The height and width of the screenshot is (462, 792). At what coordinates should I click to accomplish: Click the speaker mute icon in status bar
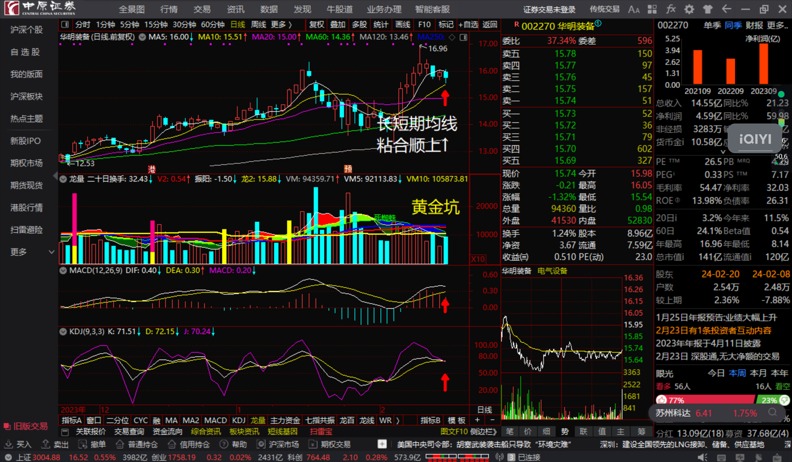tap(702, 457)
